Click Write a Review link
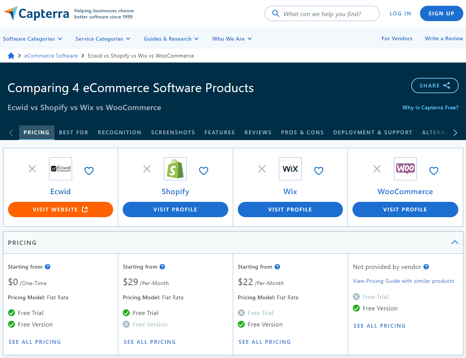 444,38
